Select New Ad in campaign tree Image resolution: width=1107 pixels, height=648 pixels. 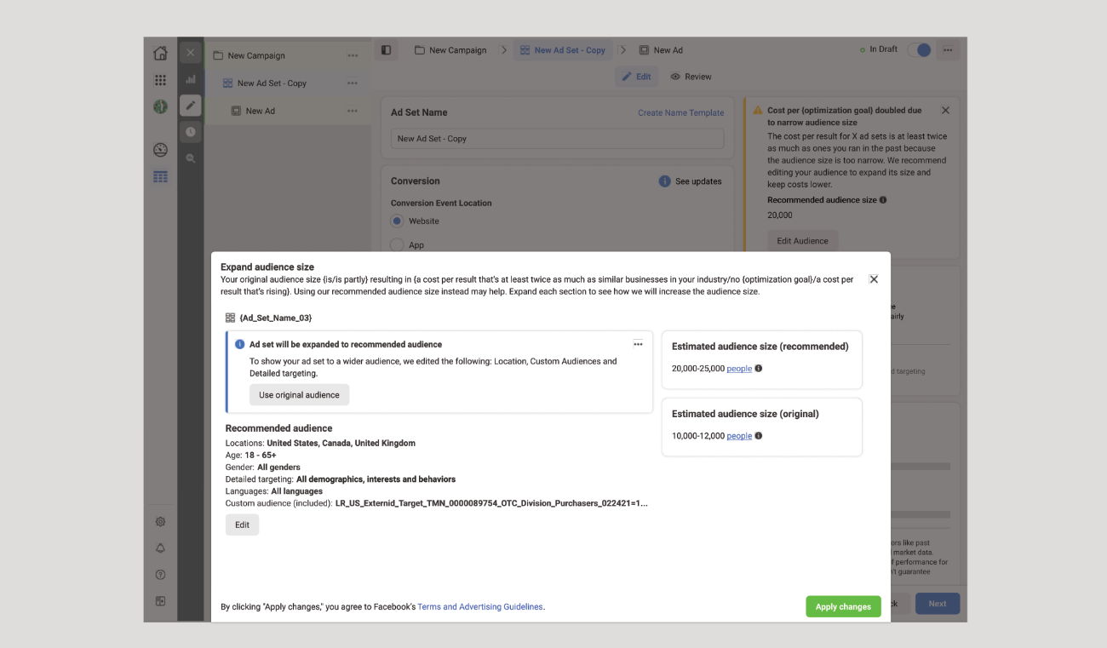coord(260,111)
